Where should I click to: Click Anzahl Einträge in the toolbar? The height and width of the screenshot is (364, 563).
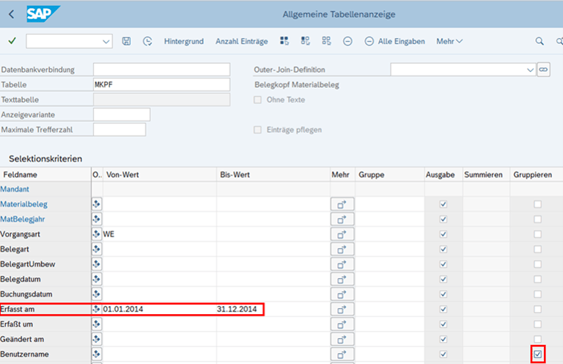click(x=241, y=41)
